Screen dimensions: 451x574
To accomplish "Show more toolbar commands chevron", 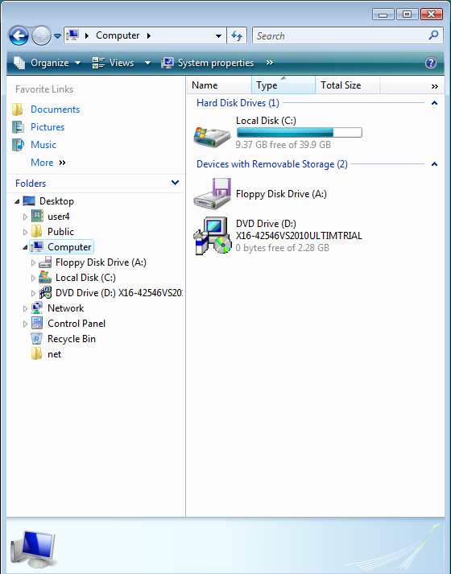I will tap(270, 63).
